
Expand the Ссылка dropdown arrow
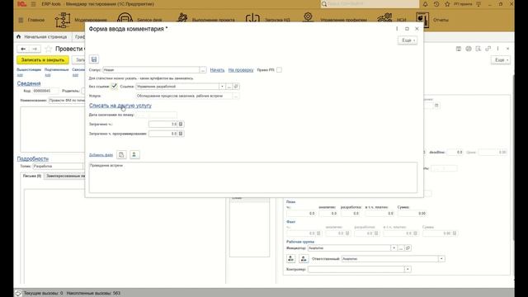click(x=222, y=87)
